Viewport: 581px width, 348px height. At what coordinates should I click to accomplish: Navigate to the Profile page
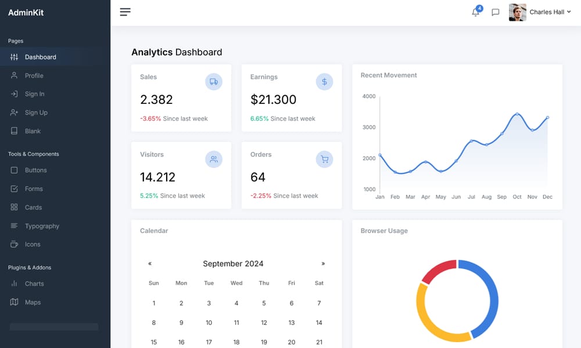(33, 75)
